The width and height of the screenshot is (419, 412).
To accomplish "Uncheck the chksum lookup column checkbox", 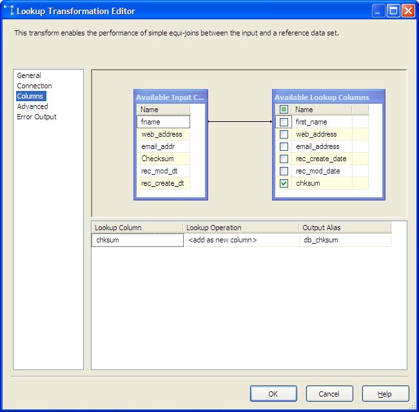I will pyautogui.click(x=283, y=183).
